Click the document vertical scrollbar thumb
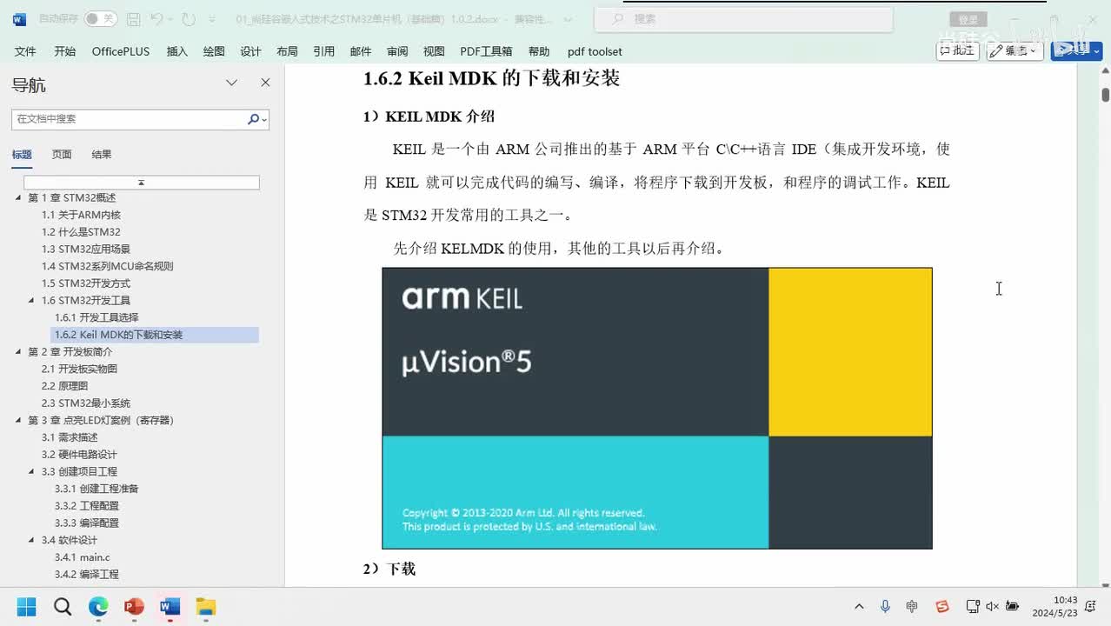Image resolution: width=1111 pixels, height=626 pixels. pyautogui.click(x=1105, y=94)
